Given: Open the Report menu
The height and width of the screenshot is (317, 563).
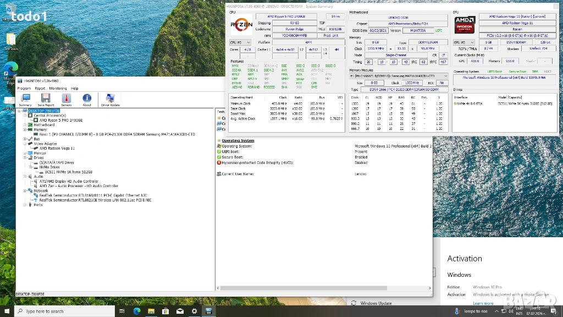Looking at the screenshot, I should pos(40,88).
